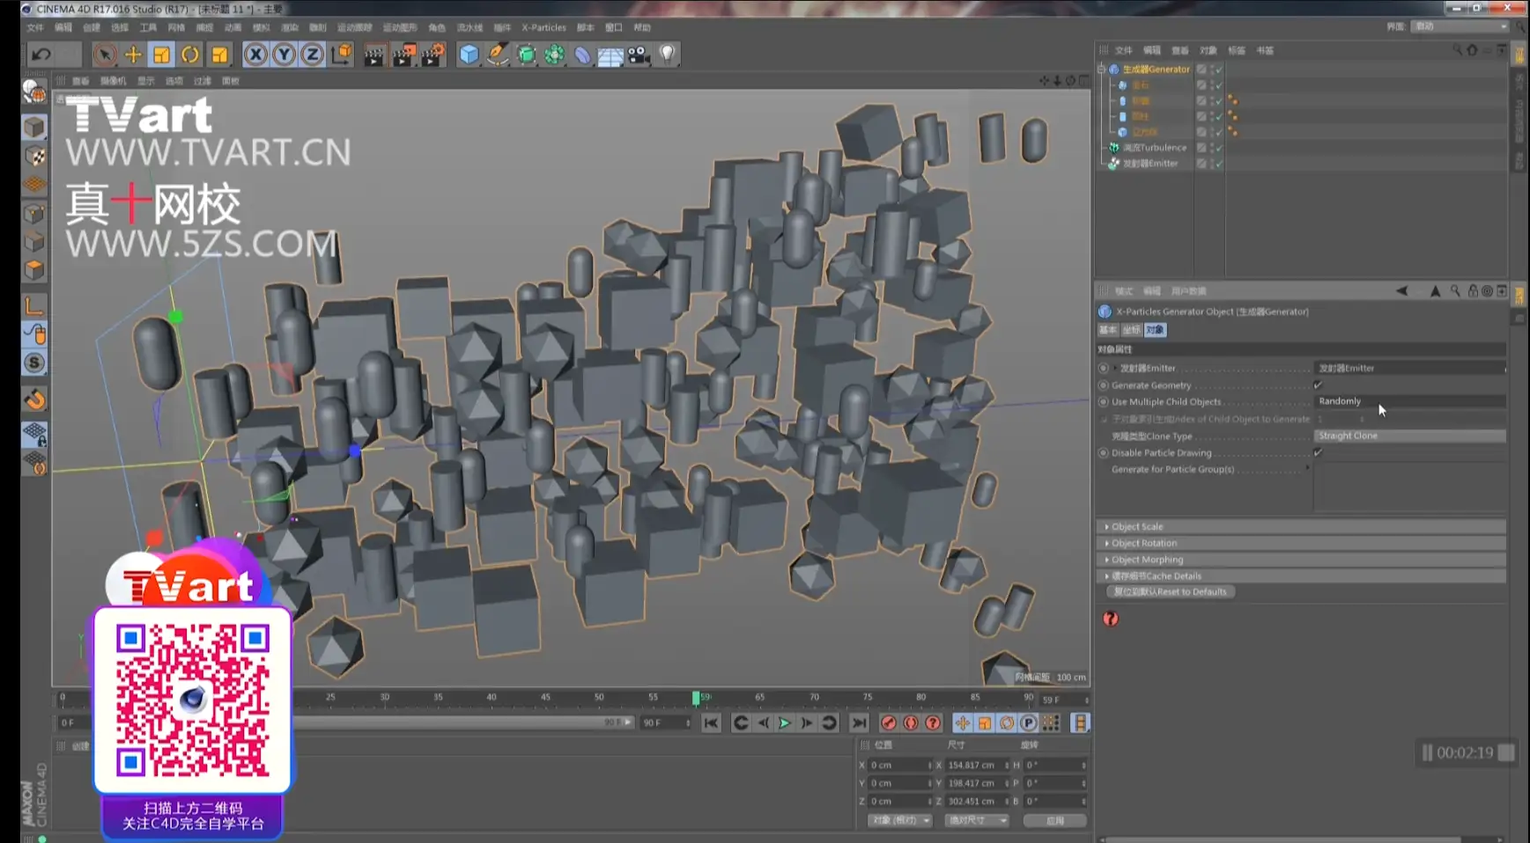Select the Rotate tool in the top toolbar

pos(190,55)
